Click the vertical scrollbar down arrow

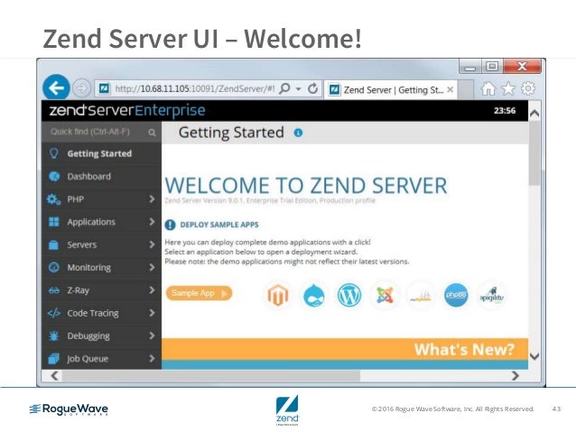point(534,356)
